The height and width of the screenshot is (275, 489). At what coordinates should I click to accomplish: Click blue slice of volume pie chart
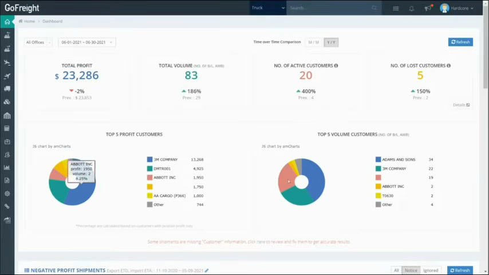(x=316, y=178)
